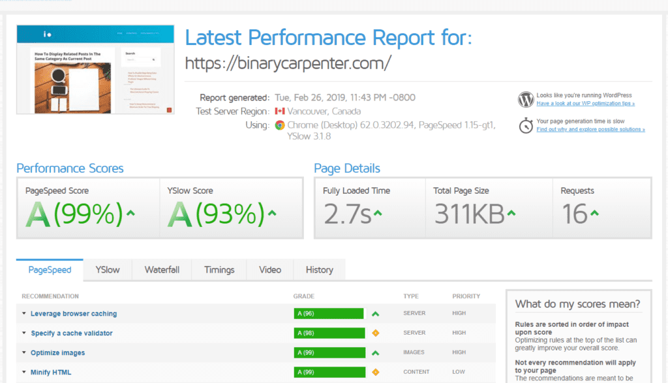Click the TYPE column header
Viewport: 668px width, 383px height.
pos(411,296)
